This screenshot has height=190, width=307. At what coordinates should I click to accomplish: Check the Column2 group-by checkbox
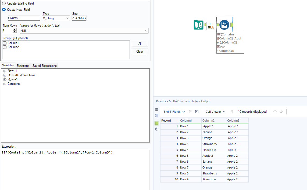click(x=5, y=47)
